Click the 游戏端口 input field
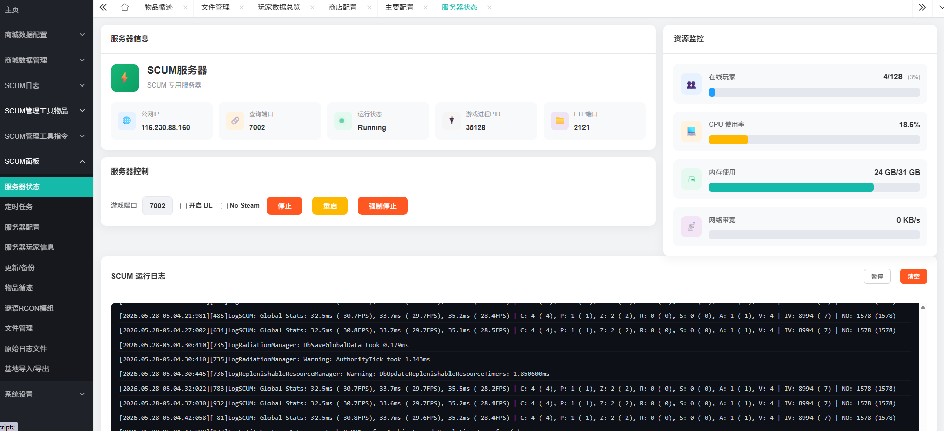Screen dimensions: 944x431 coord(158,206)
